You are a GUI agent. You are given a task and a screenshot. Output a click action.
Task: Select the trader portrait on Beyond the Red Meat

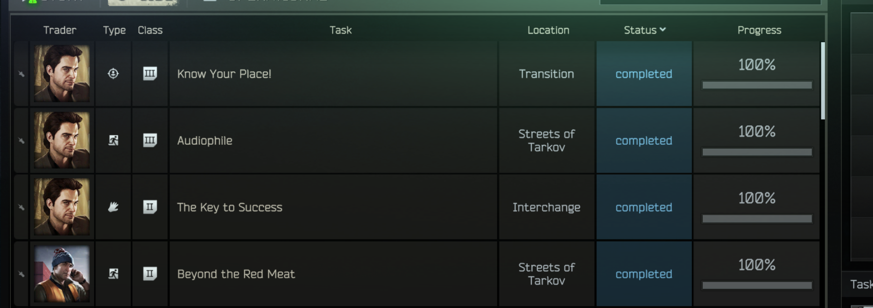point(62,274)
